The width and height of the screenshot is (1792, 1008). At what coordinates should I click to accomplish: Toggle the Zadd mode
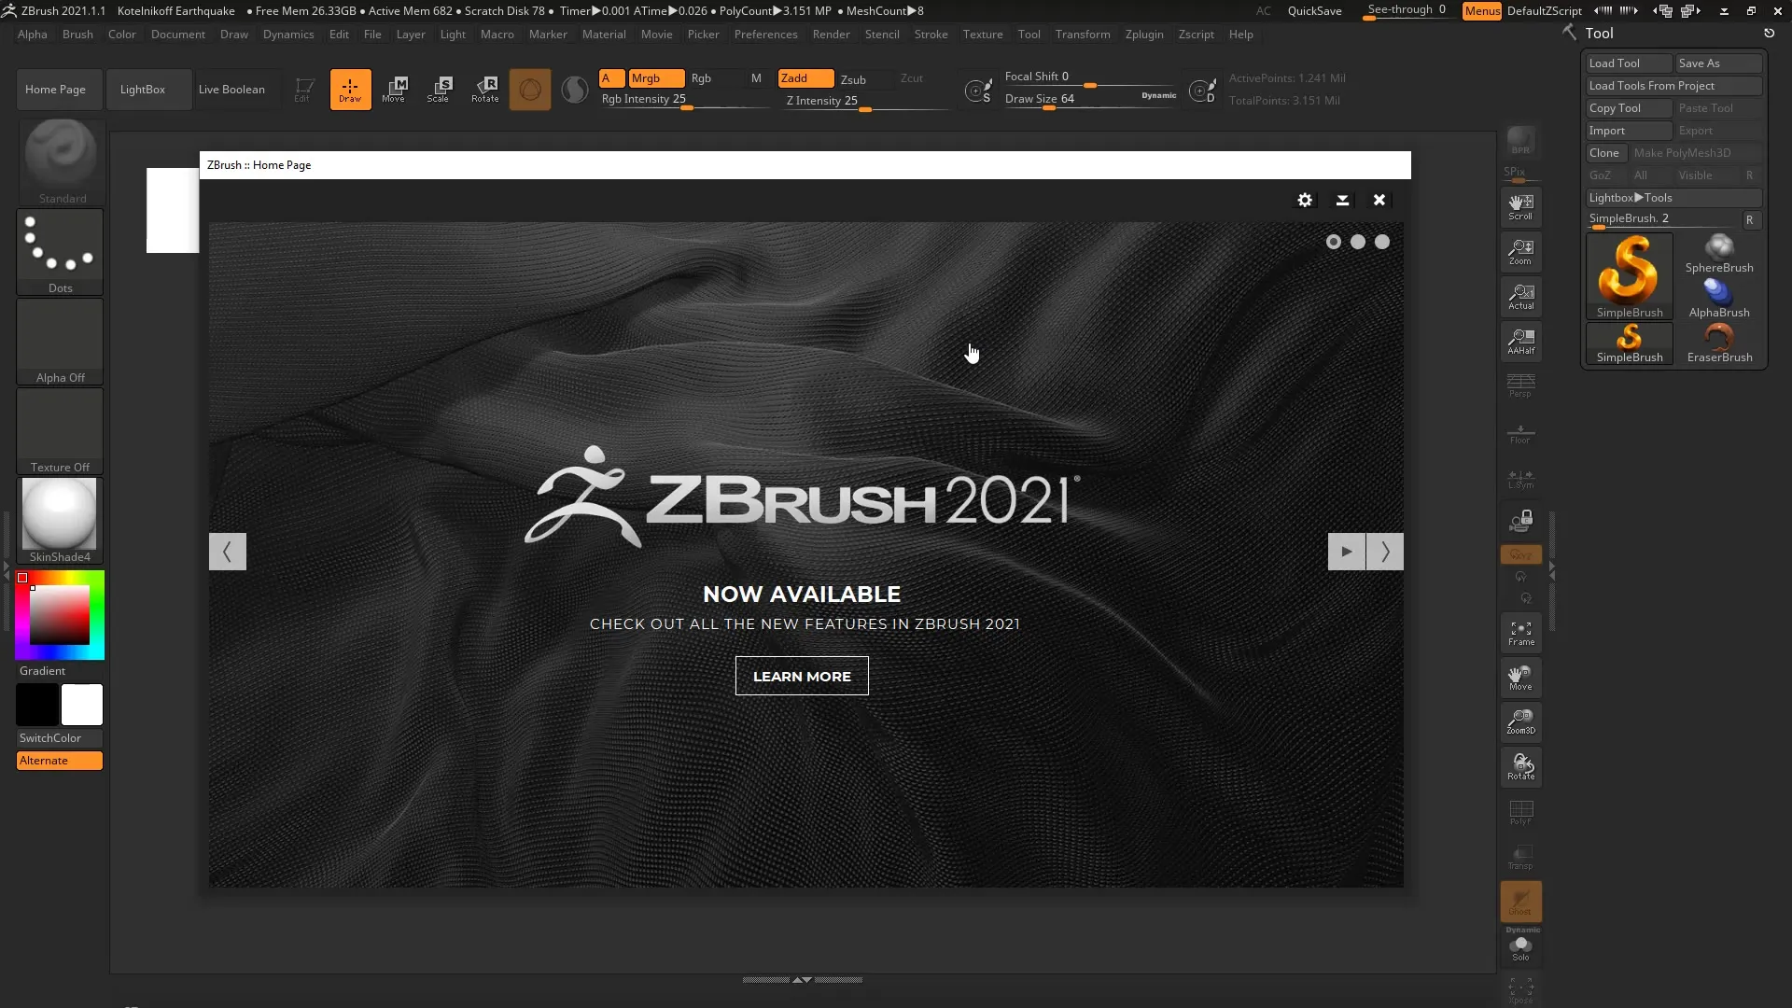(x=805, y=78)
